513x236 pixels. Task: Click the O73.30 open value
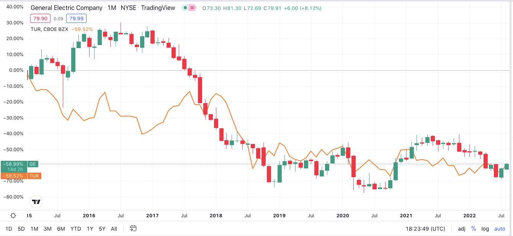click(211, 8)
